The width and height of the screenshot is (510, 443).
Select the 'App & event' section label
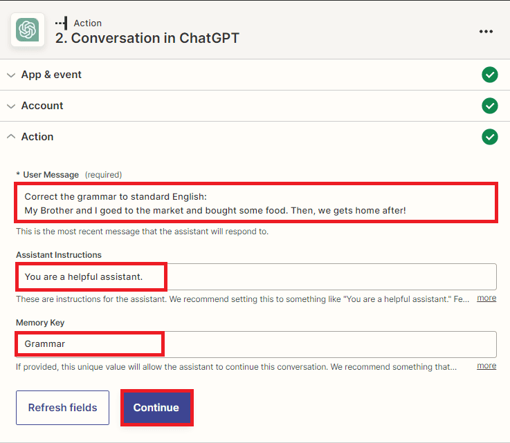click(x=51, y=75)
